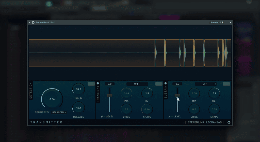
Task: Click the DETECTION section label tab
Action: [x=31, y=91]
